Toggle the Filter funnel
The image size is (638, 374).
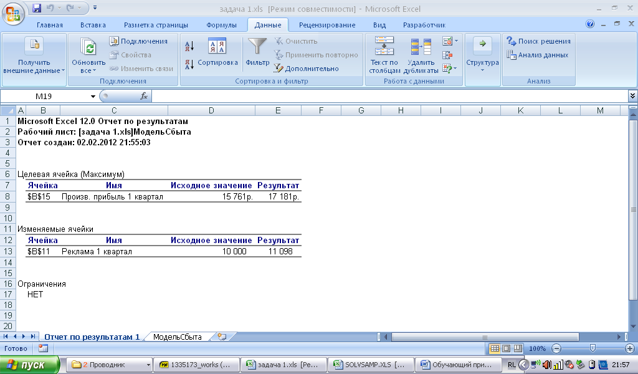click(x=257, y=52)
